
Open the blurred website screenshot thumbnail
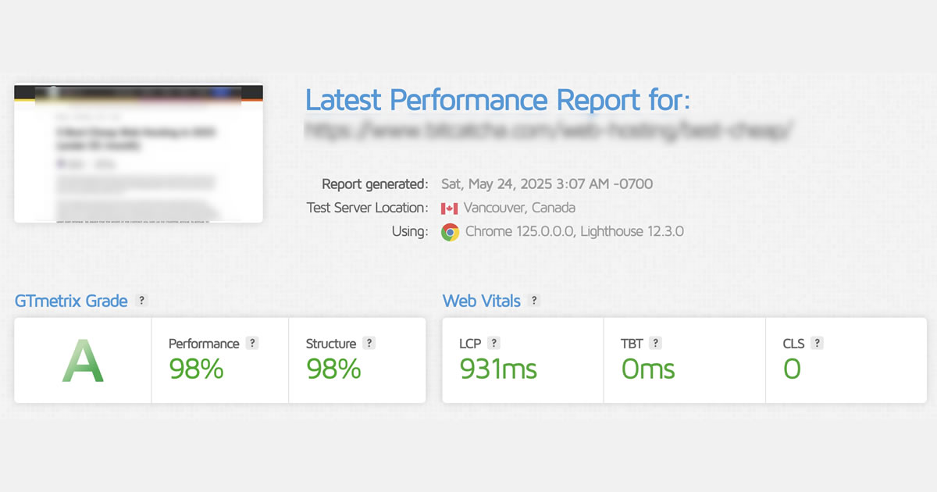click(137, 153)
